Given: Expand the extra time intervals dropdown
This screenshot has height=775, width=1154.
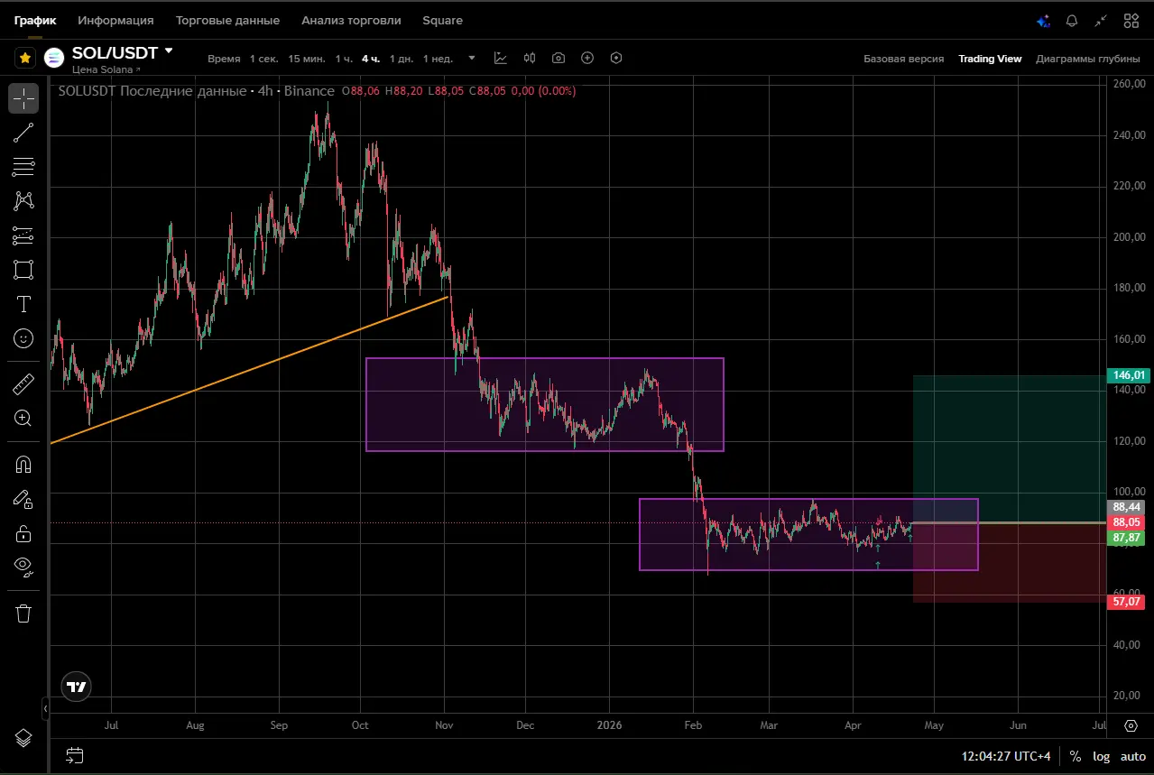Looking at the screenshot, I should pos(471,59).
